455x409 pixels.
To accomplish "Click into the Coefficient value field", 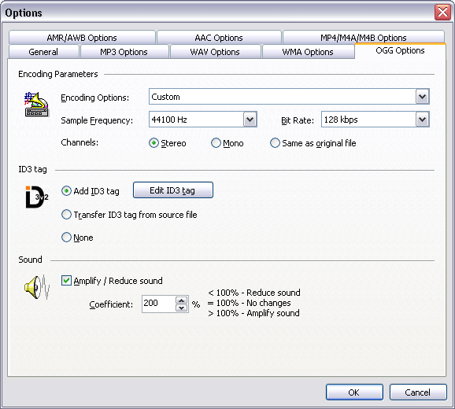I will tap(159, 304).
